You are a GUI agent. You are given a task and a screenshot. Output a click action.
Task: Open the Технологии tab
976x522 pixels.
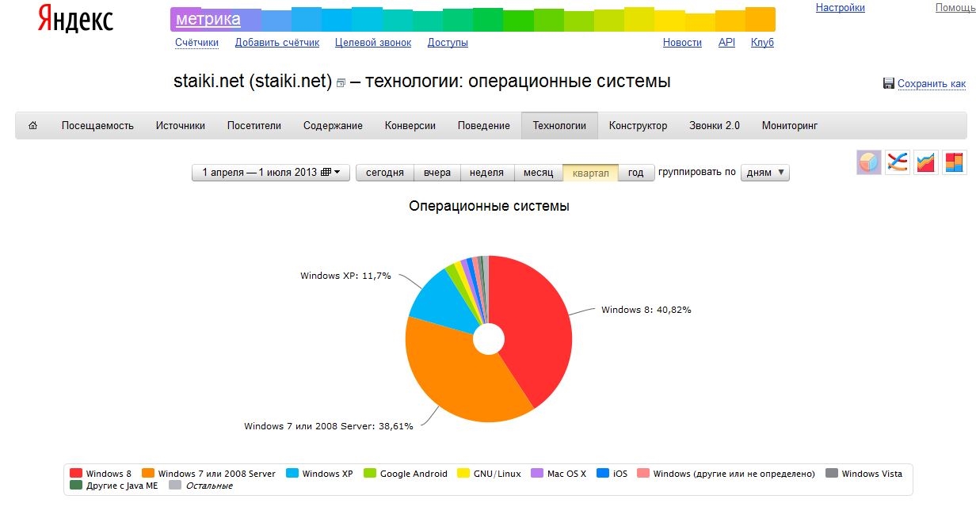(559, 125)
